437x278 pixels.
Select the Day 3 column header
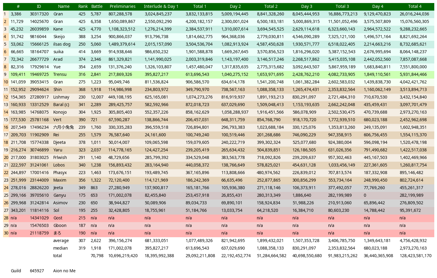[x=307, y=6]
